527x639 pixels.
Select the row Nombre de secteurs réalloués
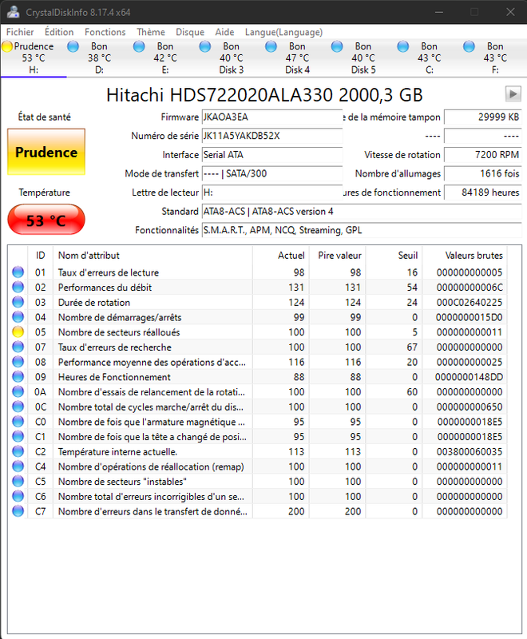tap(257, 332)
